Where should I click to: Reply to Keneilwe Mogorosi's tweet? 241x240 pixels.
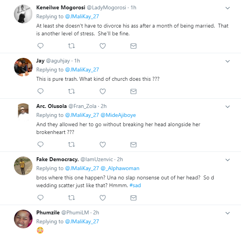40,46
